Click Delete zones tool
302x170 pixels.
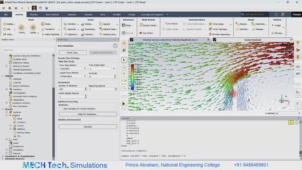87,24
